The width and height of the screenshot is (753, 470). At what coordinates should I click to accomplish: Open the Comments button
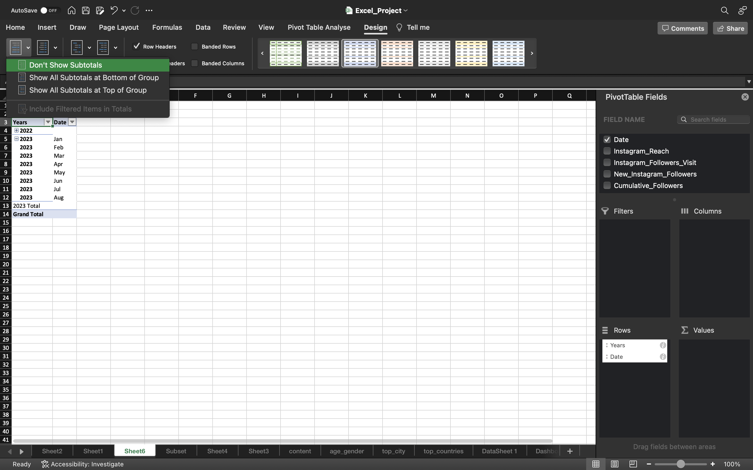pos(682,28)
